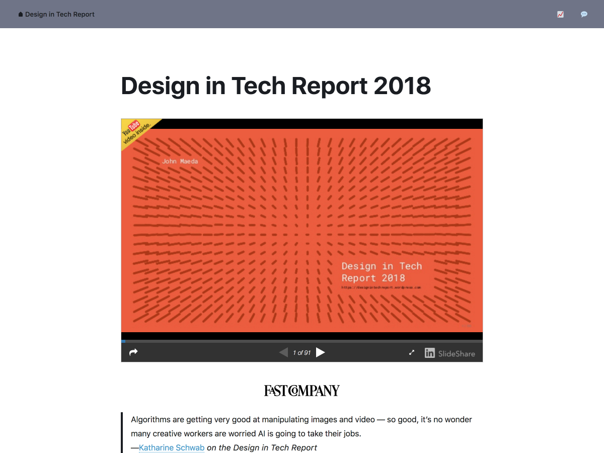Open the speech bubble comments icon
604x453 pixels.
coord(584,14)
